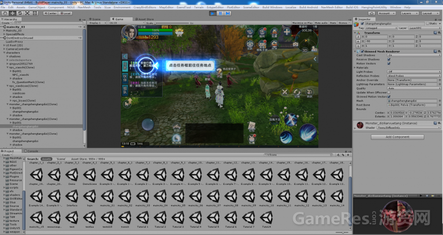Open the Build Android menu
Screen dimensions: 443x235
tap(308, 7)
